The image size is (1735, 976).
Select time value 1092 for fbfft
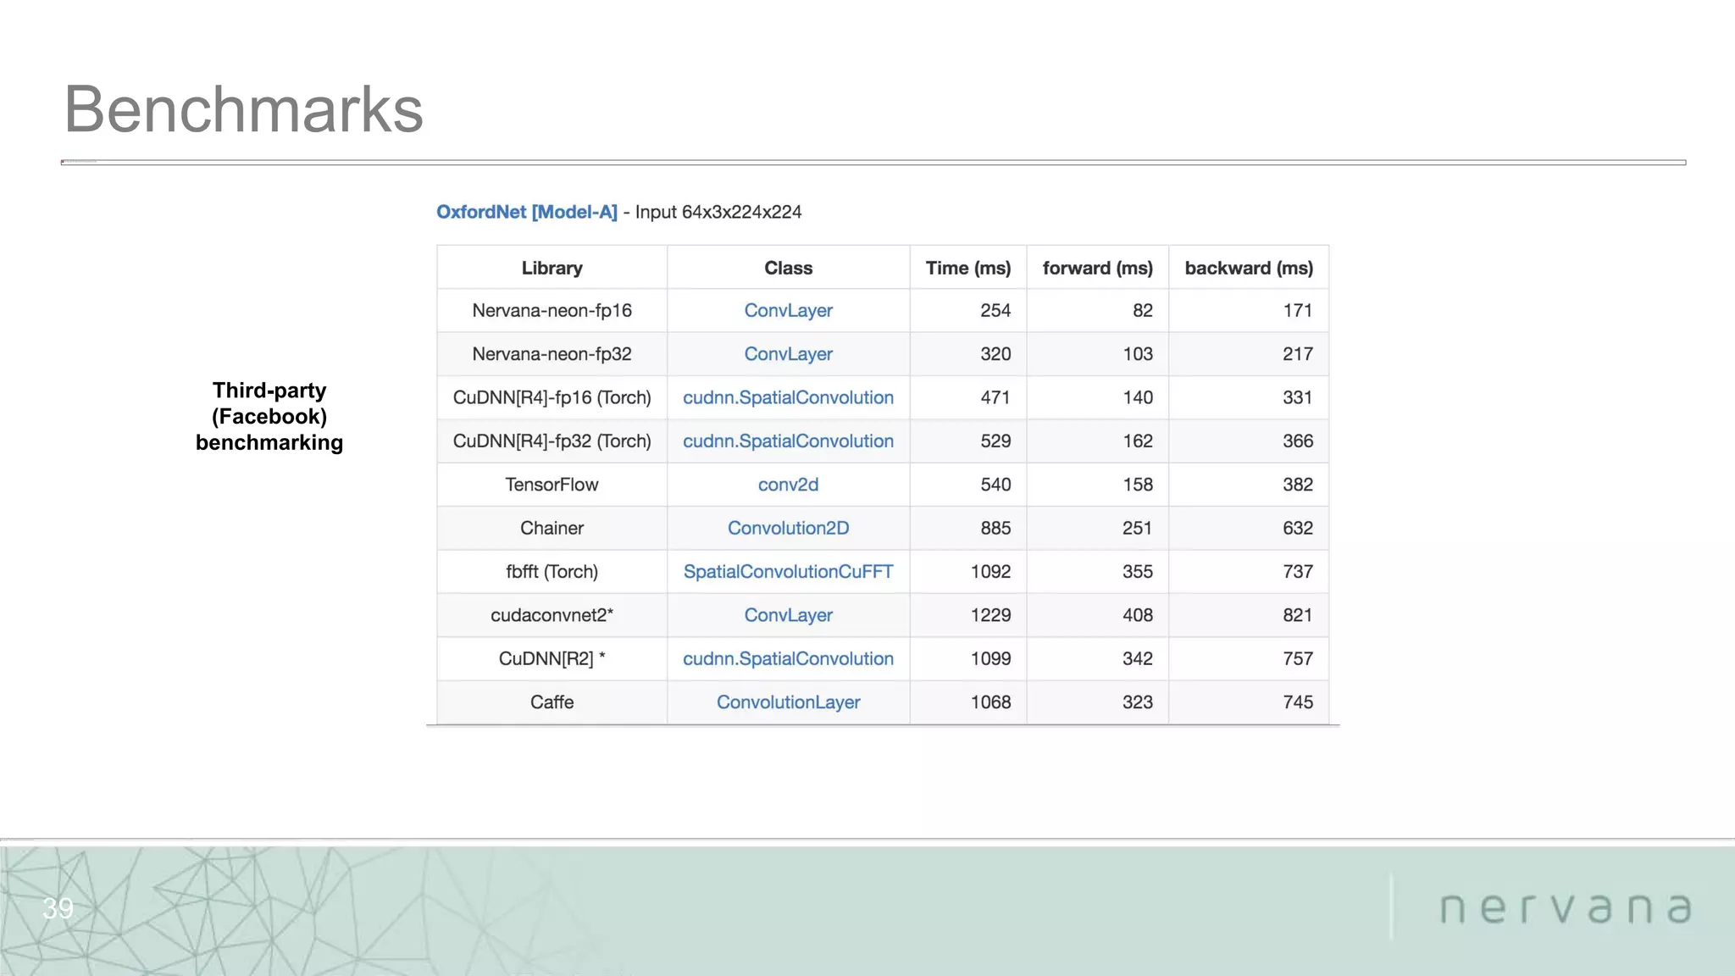click(x=990, y=572)
